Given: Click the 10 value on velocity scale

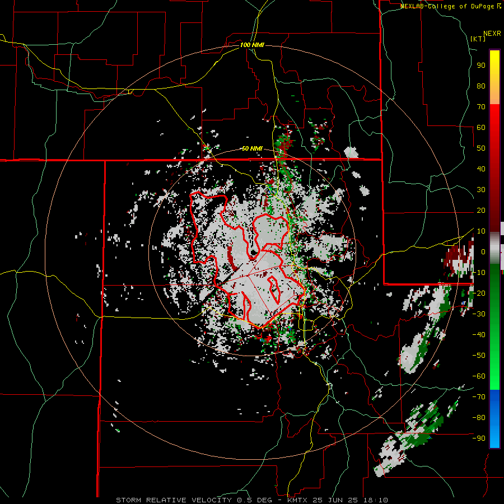Looking at the screenshot, I should [481, 231].
